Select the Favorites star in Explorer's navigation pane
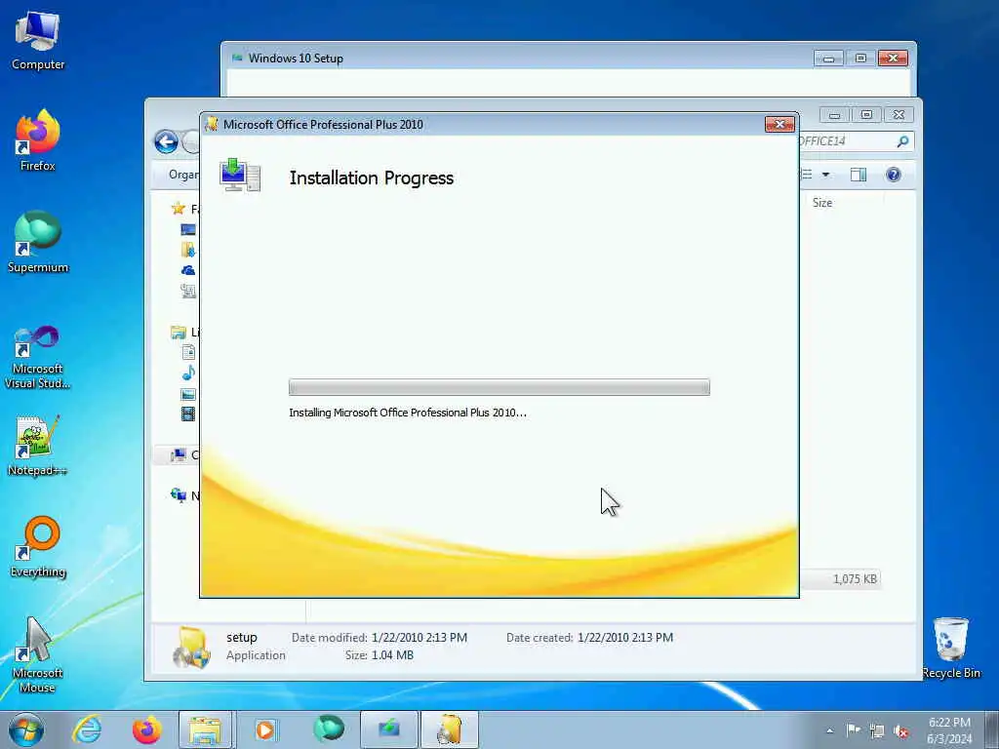999x749 pixels. point(179,209)
